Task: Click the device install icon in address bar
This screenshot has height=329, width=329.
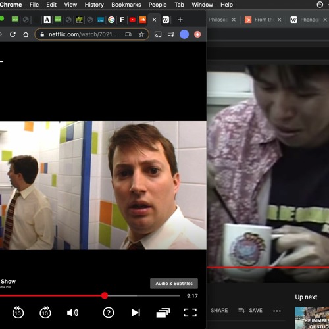Action: pos(128,34)
